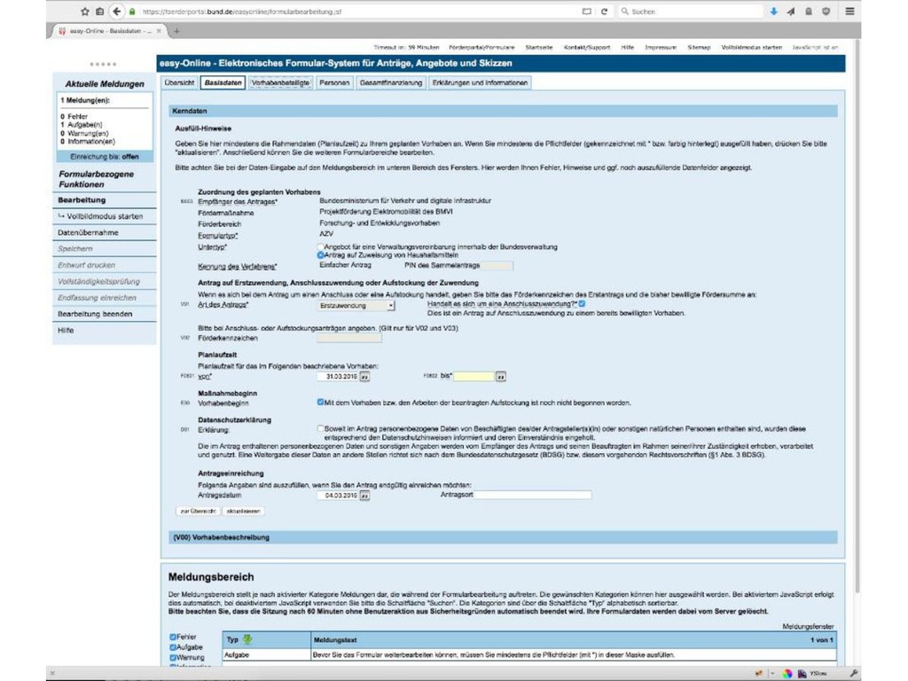Click Hilfe link in top navigation
This screenshot has width=908, height=681.
point(628,48)
